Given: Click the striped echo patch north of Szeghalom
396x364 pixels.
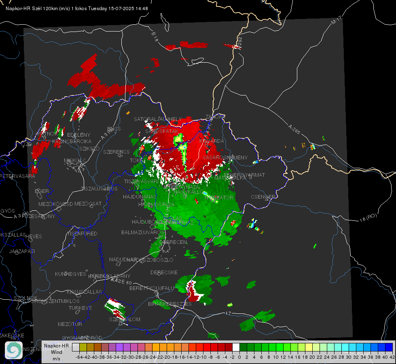Looking at the screenshot, I should (x=115, y=308).
